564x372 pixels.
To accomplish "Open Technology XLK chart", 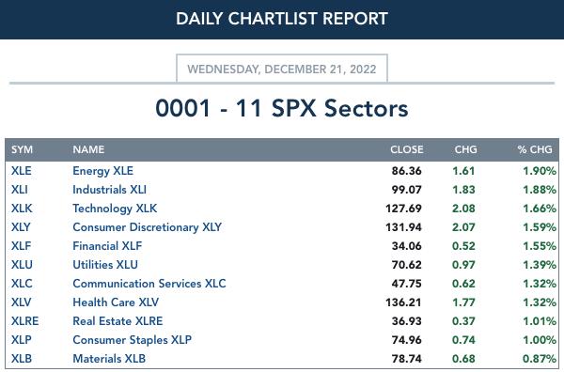I will point(115,209).
